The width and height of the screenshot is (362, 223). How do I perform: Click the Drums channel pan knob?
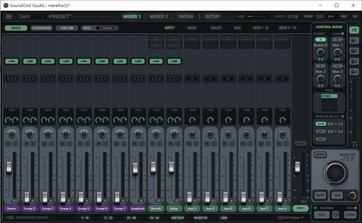(12, 134)
